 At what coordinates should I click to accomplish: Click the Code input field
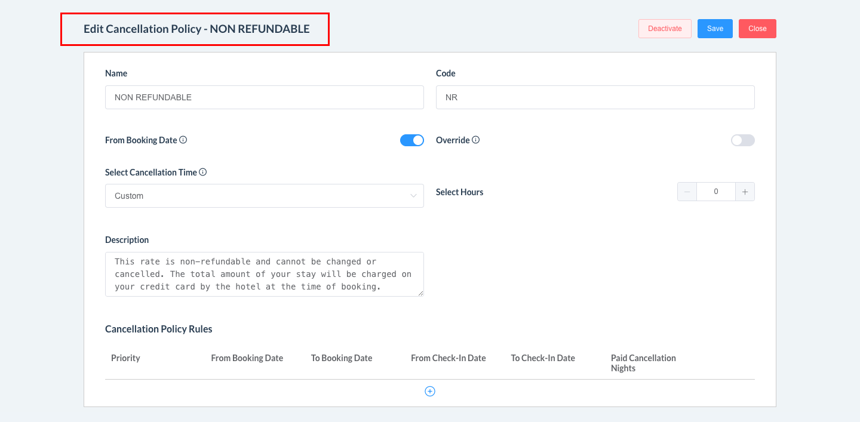595,97
